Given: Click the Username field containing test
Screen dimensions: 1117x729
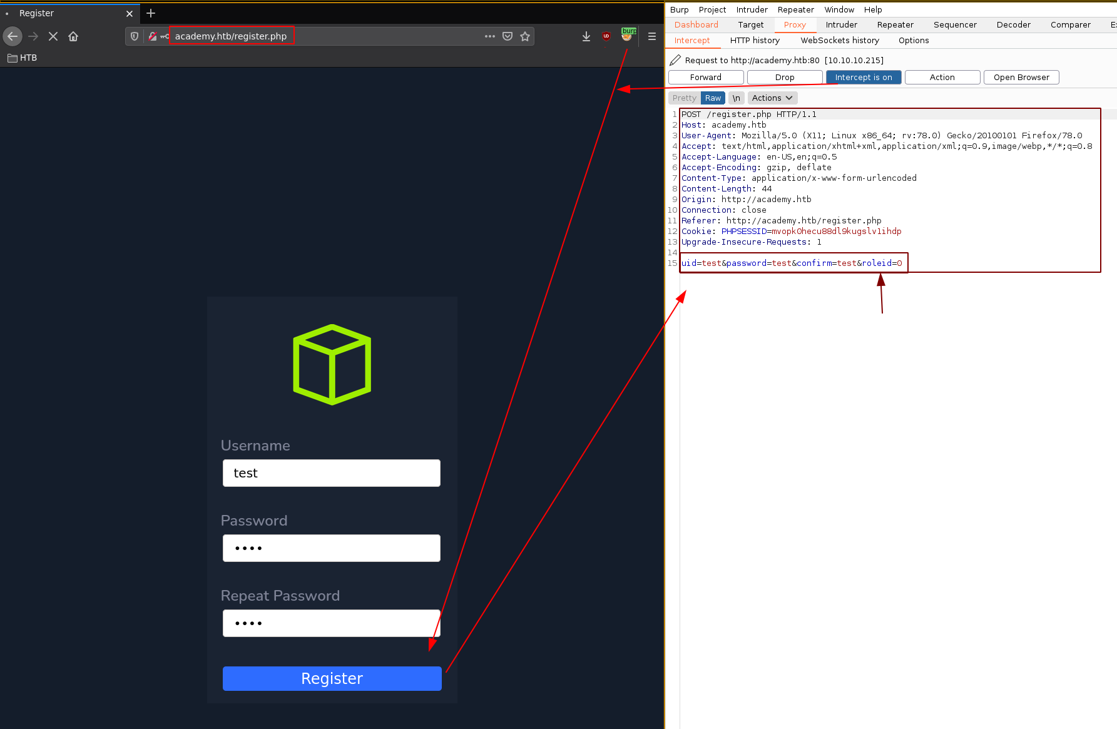Looking at the screenshot, I should 332,473.
